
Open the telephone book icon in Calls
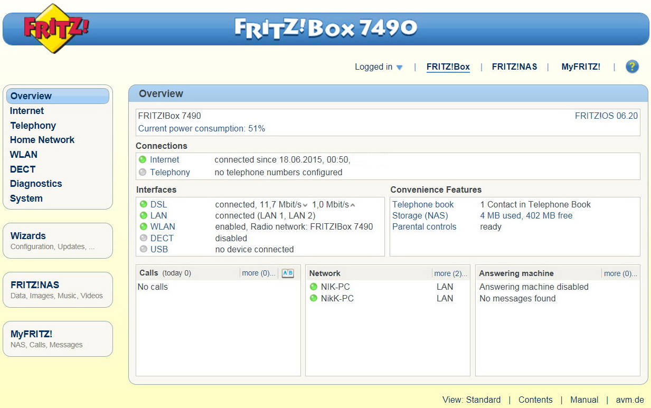point(288,273)
